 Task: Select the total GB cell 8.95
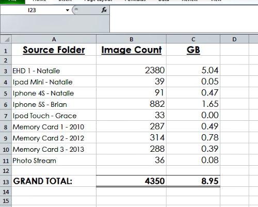pos(193,181)
